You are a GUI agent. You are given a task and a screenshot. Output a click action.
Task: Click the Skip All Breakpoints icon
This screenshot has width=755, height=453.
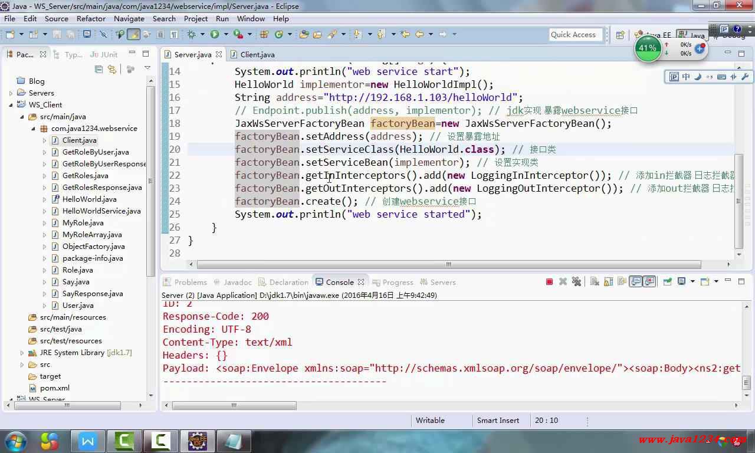pyautogui.click(x=103, y=34)
